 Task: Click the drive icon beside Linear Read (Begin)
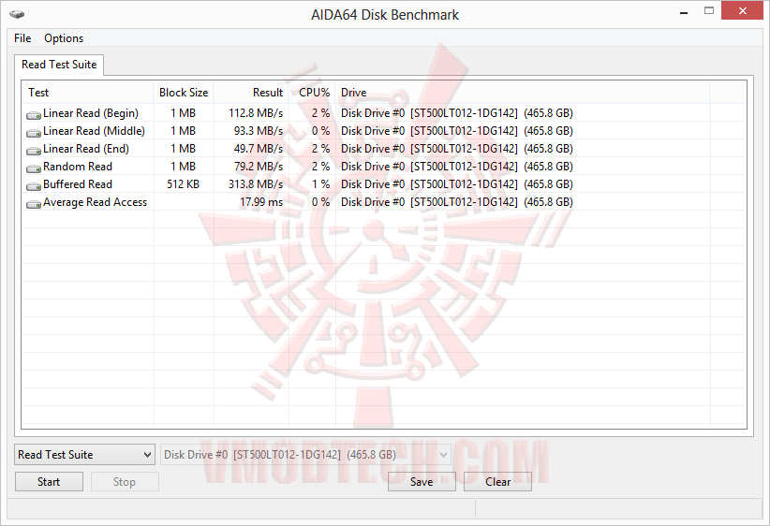34,115
